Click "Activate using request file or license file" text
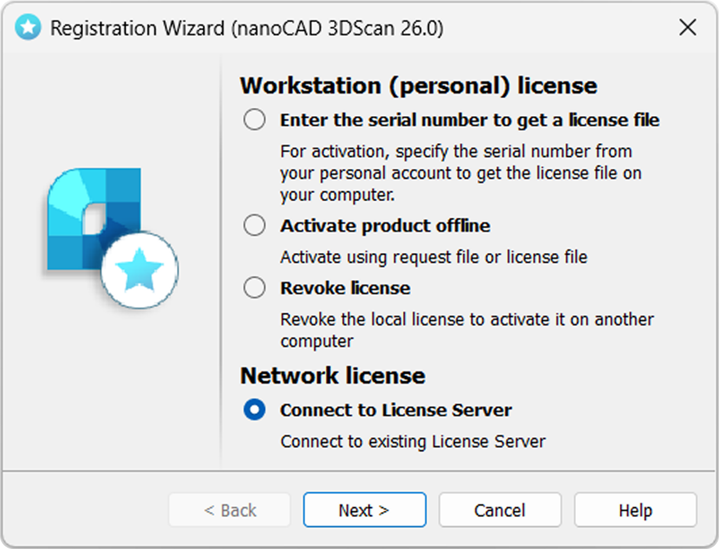This screenshot has height=549, width=719. (x=434, y=258)
